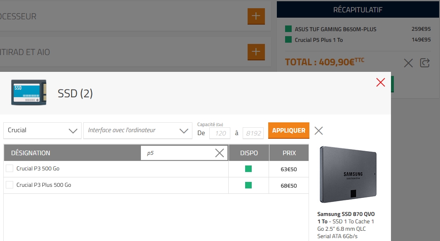Sort by Prix column header
Image resolution: width=440 pixels, height=241 pixels.
coord(289,153)
